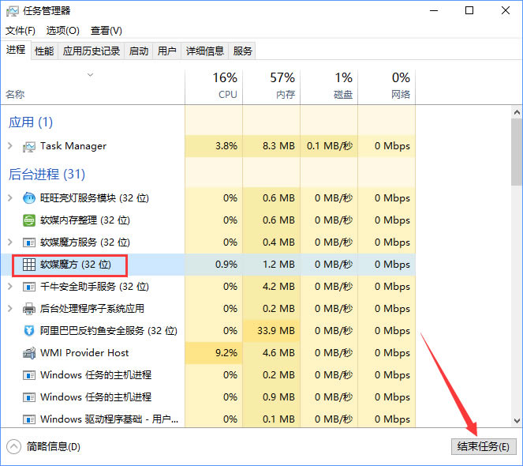Click the WMI Provider Host icon
Screen dimensions: 523x466
(29, 353)
